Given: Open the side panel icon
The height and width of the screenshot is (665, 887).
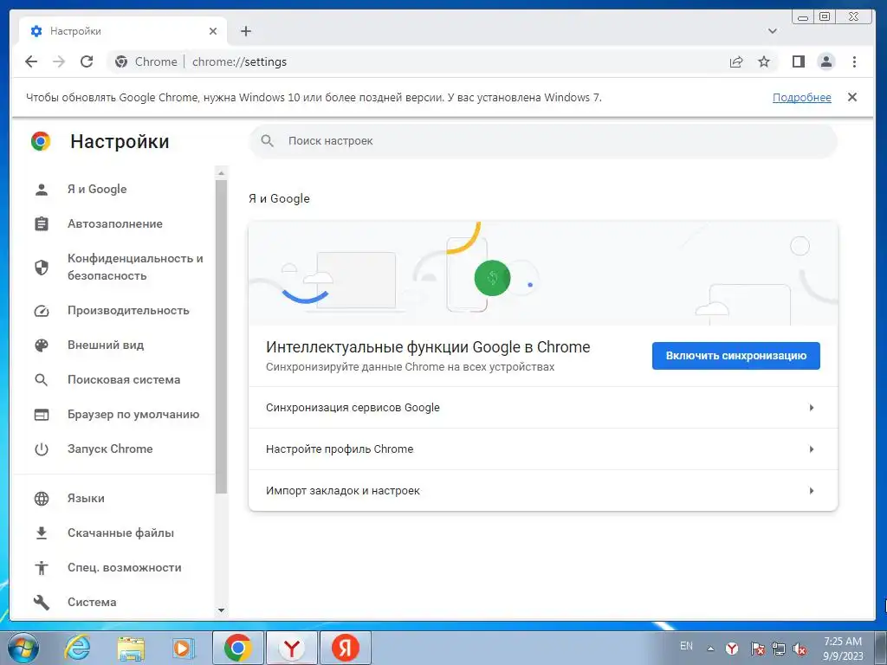Looking at the screenshot, I should point(798,61).
